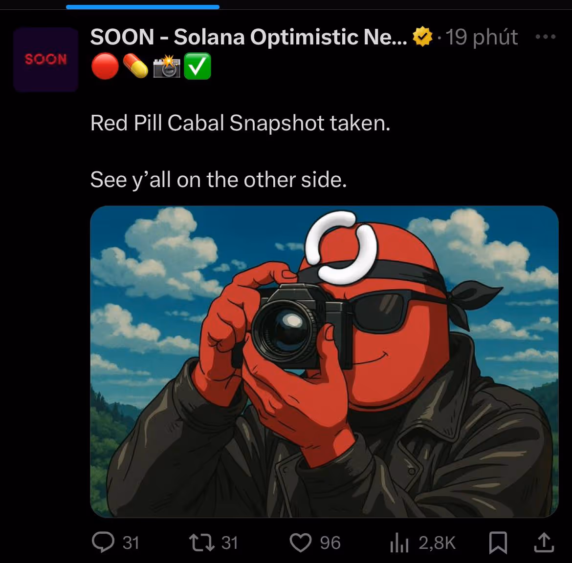Select the blue active tab indicator
The height and width of the screenshot is (563, 572).
143,7
